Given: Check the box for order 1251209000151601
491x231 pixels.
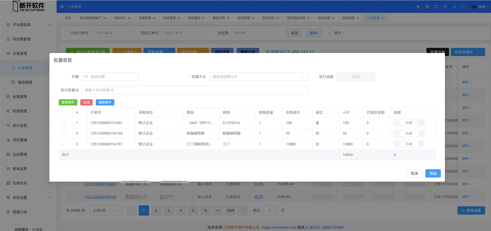Looking at the screenshot, I should tap(64, 123).
